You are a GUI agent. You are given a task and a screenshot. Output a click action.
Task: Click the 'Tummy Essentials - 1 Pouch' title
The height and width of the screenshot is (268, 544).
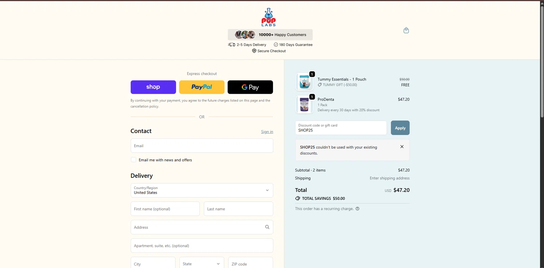pos(342,79)
